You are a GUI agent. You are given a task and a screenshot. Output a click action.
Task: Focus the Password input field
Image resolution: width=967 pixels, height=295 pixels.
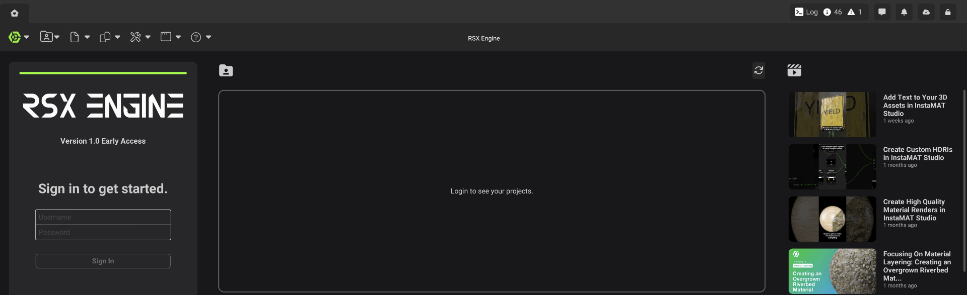pos(103,232)
